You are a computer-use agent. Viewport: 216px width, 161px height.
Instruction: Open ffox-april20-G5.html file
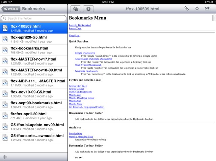[x=34, y=39]
